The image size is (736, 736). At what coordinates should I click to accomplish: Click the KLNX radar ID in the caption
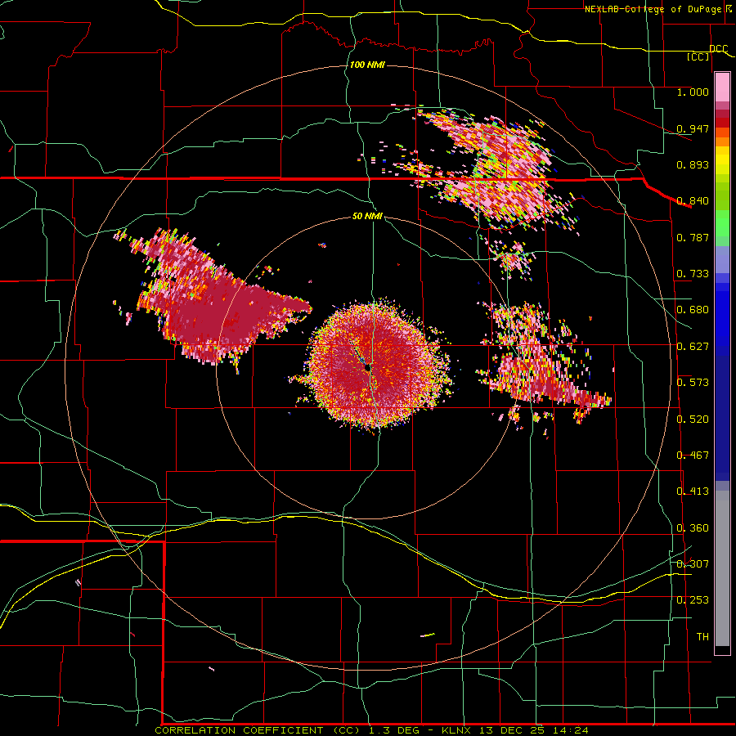458,730
